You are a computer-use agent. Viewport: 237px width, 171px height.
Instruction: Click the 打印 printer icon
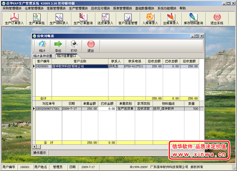[74, 46]
